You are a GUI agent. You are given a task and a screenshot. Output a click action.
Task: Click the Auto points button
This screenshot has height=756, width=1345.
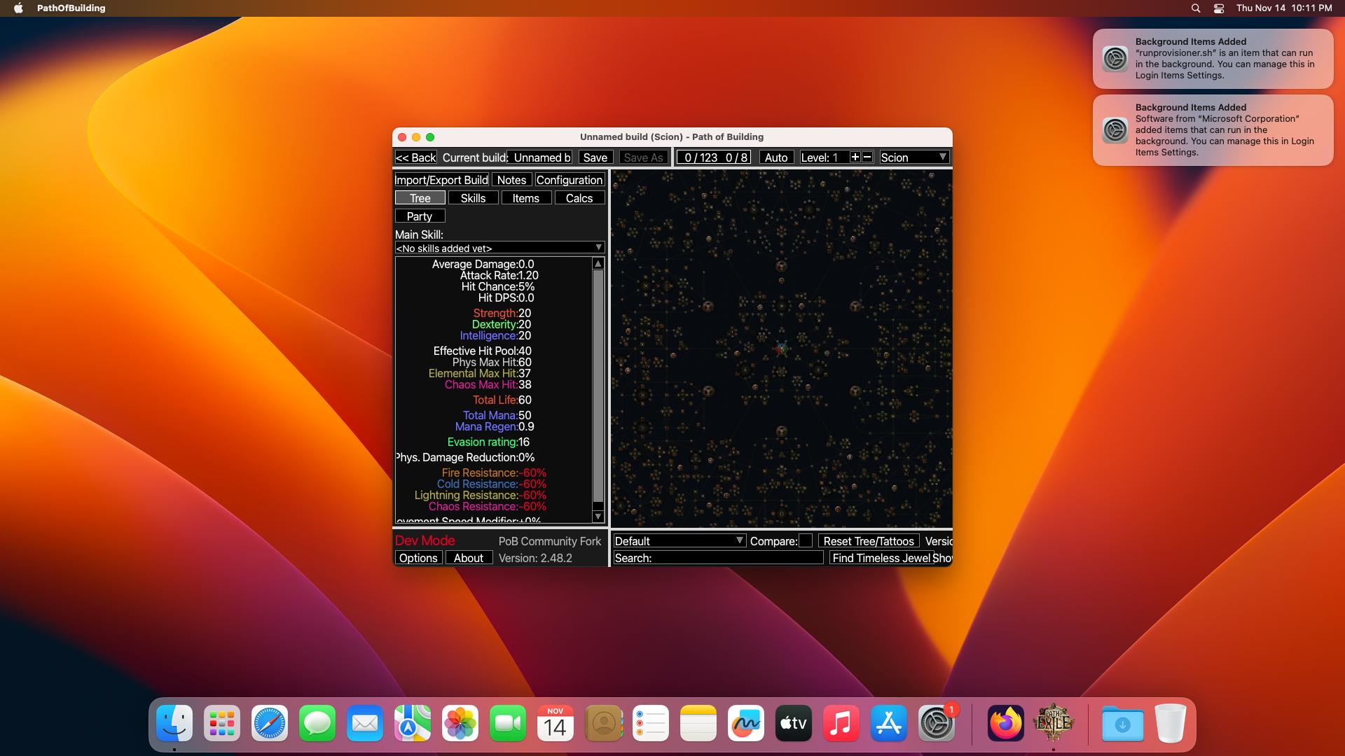(776, 157)
